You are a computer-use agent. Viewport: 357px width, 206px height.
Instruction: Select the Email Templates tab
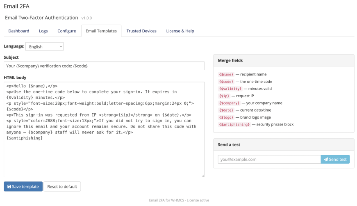101,31
